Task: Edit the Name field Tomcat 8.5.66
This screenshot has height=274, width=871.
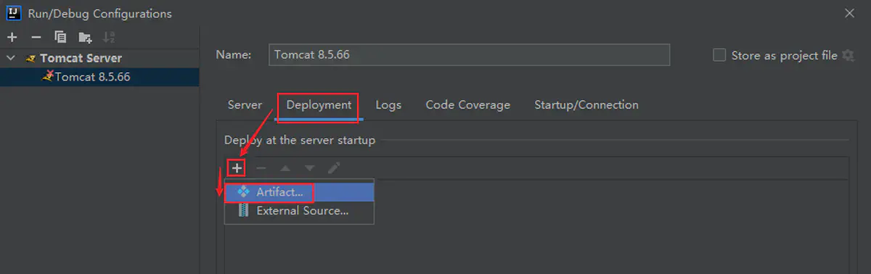Action: 469,55
